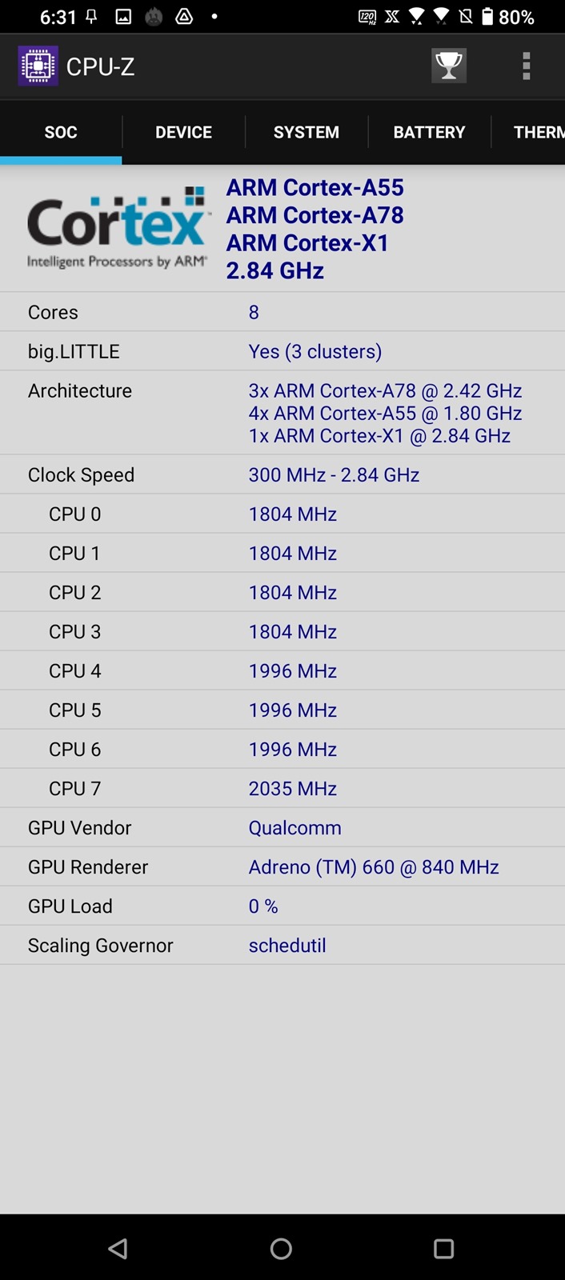Viewport: 565px width, 1280px height.
Task: Tap the big.LITTLE clusters row
Action: [x=282, y=351]
